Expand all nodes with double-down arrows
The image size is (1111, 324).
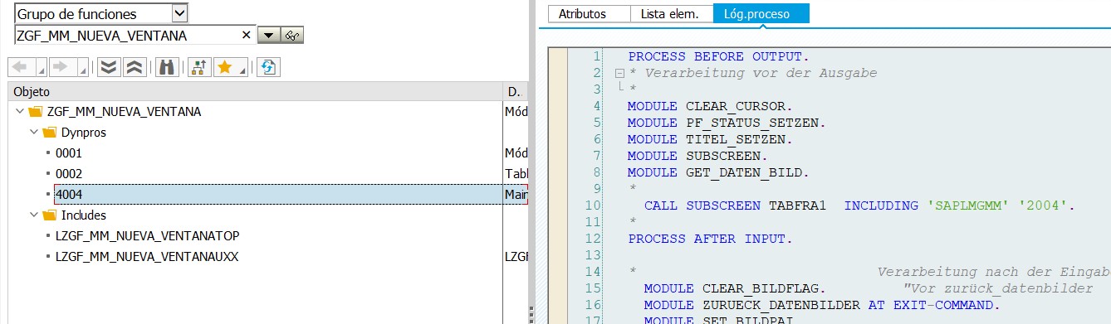tap(108, 67)
